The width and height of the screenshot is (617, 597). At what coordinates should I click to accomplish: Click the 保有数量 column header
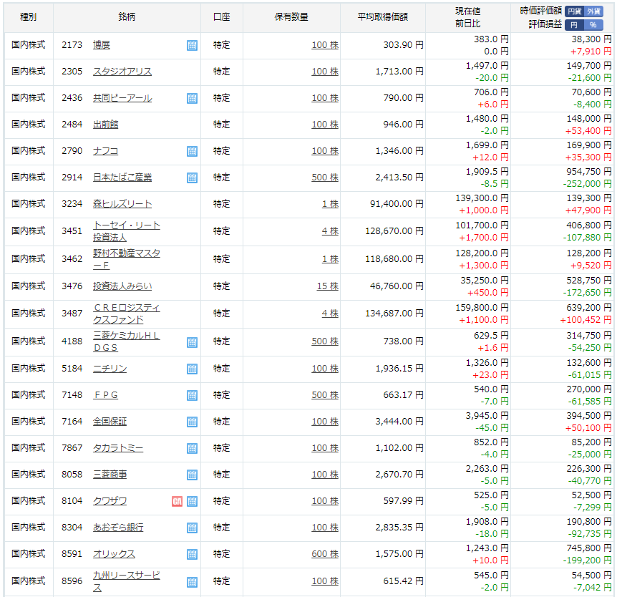click(x=291, y=17)
